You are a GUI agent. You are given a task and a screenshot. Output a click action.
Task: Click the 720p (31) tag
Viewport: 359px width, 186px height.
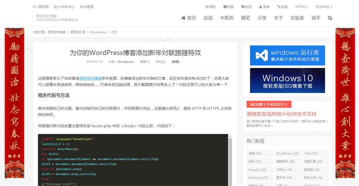315,154
